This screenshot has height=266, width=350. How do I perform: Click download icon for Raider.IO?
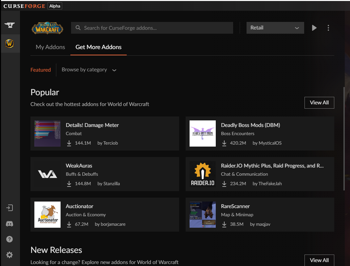pos(224,184)
